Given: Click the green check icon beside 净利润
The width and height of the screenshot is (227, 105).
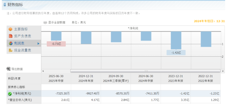Looking at the screenshot, I should tap(10, 94).
